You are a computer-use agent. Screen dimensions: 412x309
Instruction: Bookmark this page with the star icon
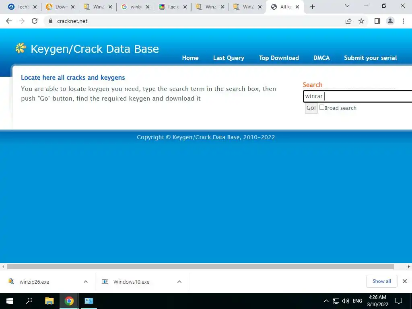(x=361, y=21)
